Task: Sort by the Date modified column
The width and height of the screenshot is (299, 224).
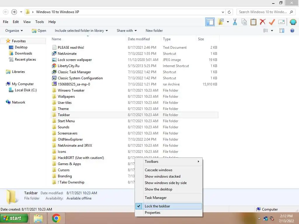Action: coord(139,39)
